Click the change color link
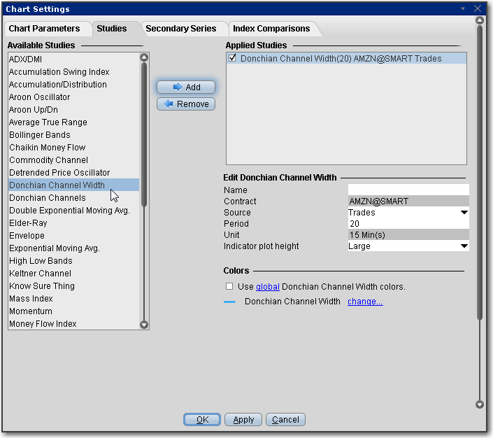 click(x=365, y=302)
